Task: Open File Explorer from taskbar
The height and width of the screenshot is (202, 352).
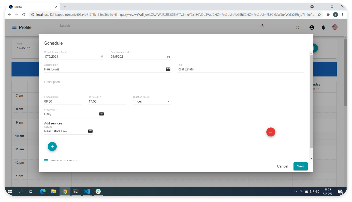Action: pos(54,192)
